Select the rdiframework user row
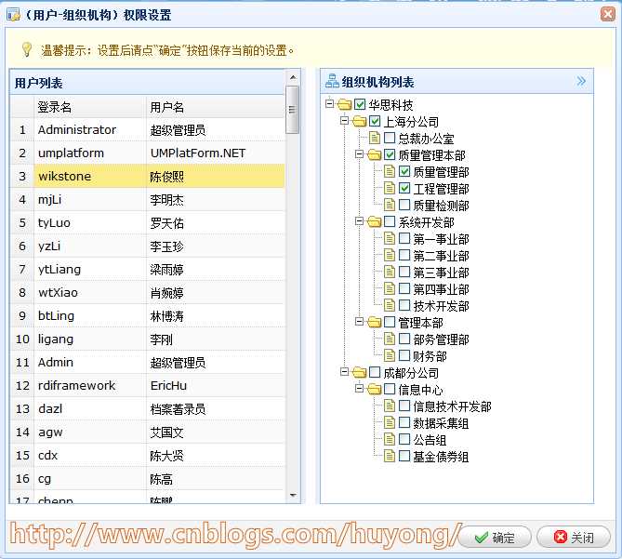 pyautogui.click(x=148, y=386)
